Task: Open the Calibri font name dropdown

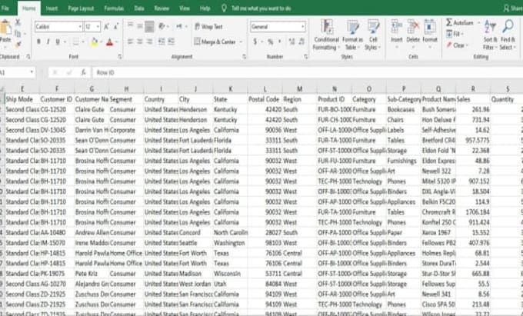Action: pyautogui.click(x=80, y=27)
